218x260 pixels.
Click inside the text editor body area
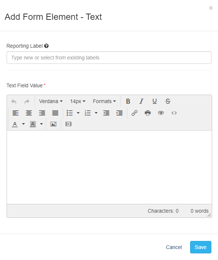pyautogui.click(x=109, y=167)
